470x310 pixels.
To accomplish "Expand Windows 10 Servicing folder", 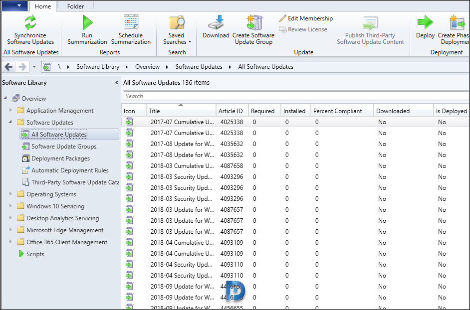I will [10, 206].
